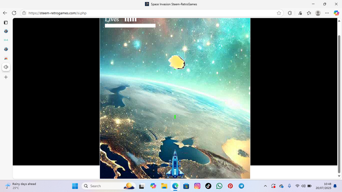Open Telegram from taskbar
Screen dimensions: 342x192
(241, 186)
